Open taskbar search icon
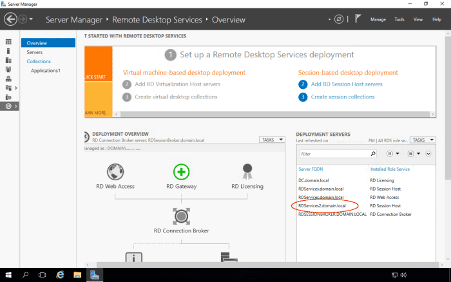The height and width of the screenshot is (282, 451). pos(25,275)
